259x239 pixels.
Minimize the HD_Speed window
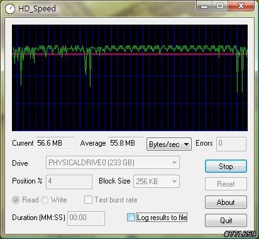coord(204,6)
